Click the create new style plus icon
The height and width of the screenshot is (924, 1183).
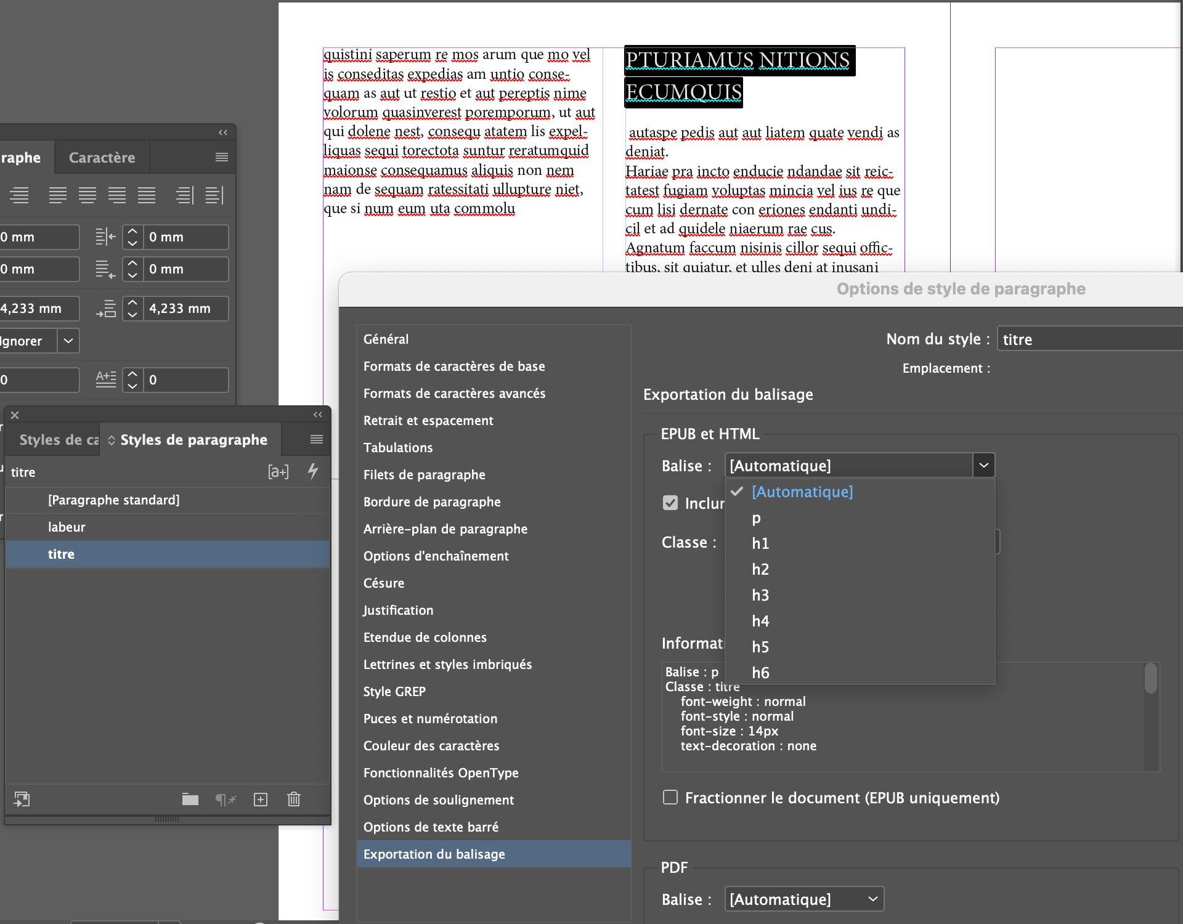(x=261, y=799)
